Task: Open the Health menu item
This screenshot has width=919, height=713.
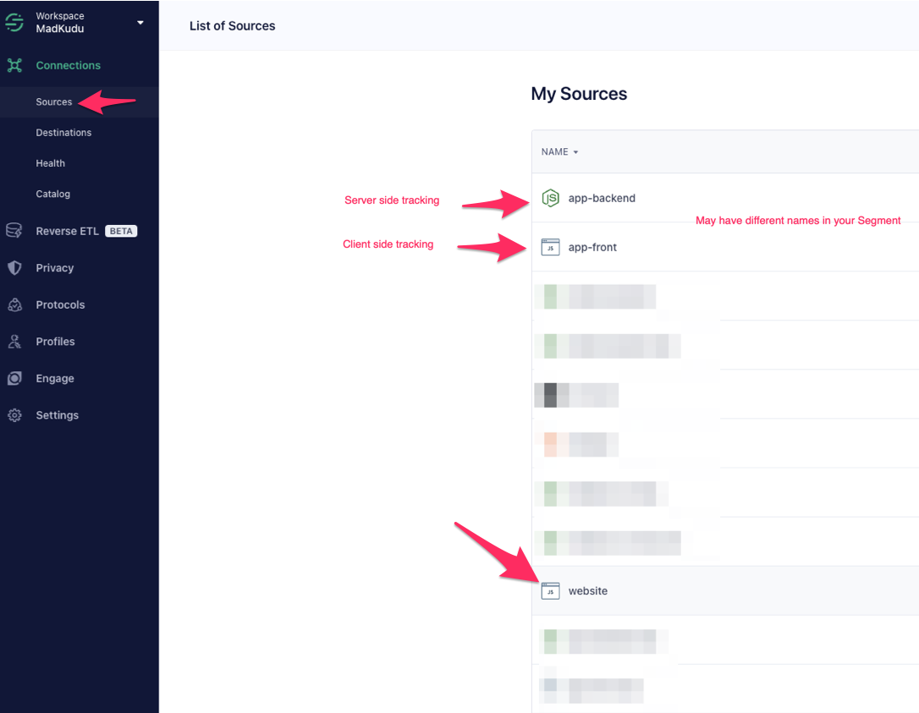Action: 51,163
